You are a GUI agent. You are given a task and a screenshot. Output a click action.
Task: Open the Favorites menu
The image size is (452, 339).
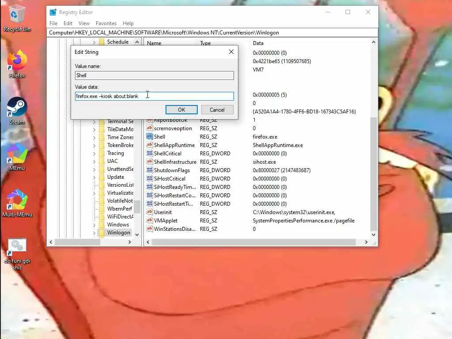(106, 23)
